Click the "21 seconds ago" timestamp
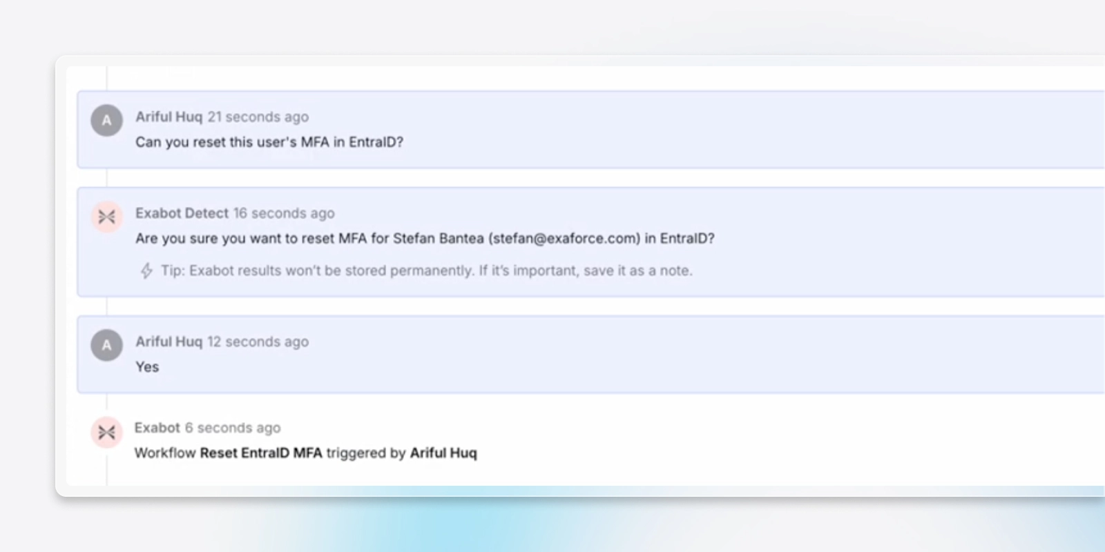This screenshot has width=1105, height=552. click(258, 117)
